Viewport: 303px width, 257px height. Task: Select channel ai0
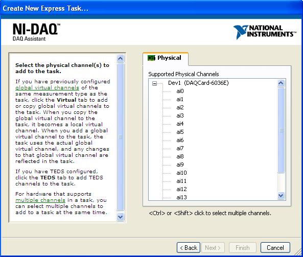(x=180, y=91)
